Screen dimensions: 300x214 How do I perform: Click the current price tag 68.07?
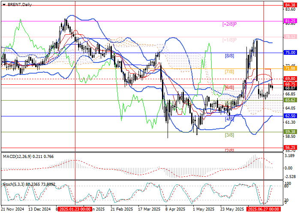click(x=290, y=88)
